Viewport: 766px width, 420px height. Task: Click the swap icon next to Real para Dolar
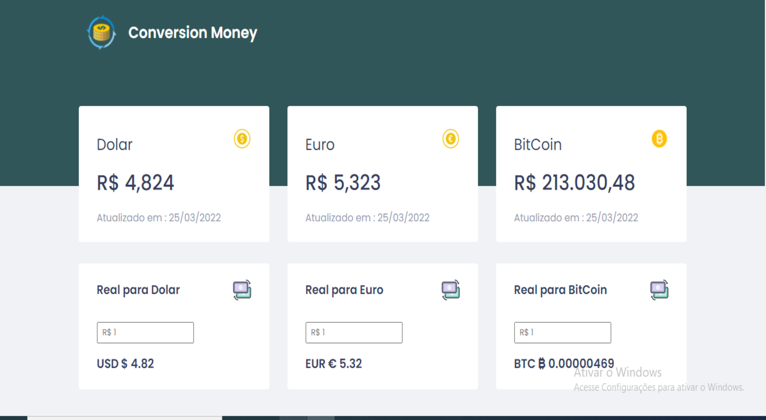[243, 290]
